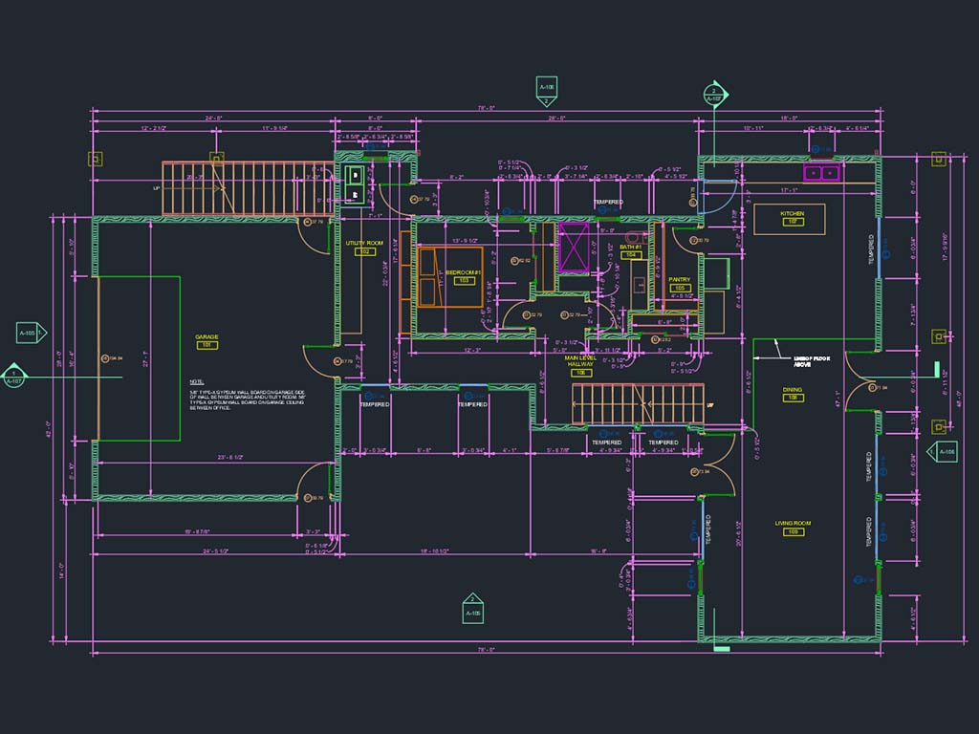
Task: Select the LIVING ROOM 109 label
Action: coord(792,526)
